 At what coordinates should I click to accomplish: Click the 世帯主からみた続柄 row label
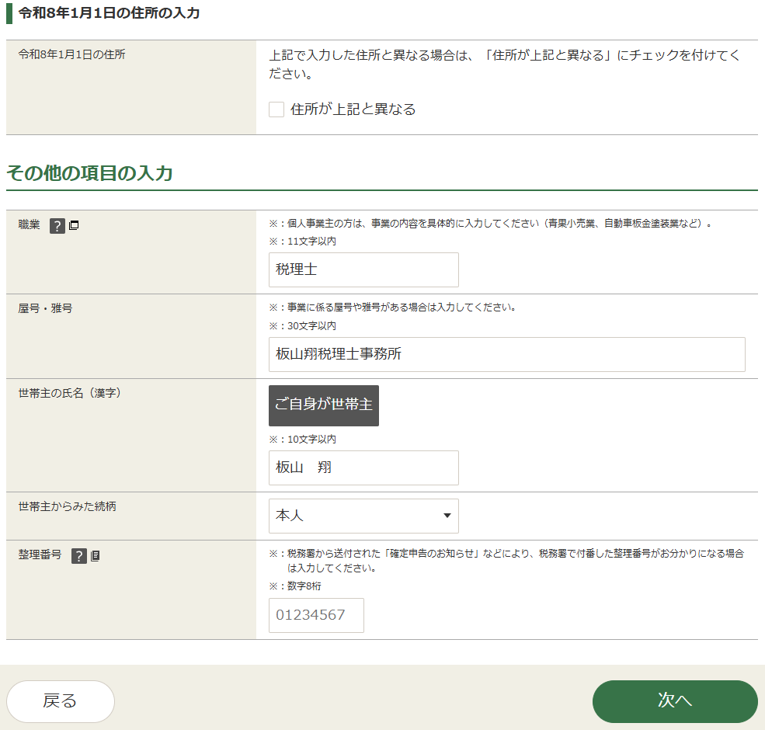coord(68,506)
